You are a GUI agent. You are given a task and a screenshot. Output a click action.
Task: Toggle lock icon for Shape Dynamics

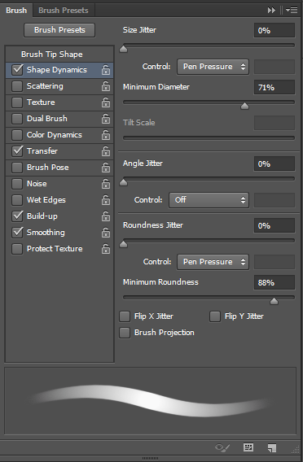pos(106,70)
